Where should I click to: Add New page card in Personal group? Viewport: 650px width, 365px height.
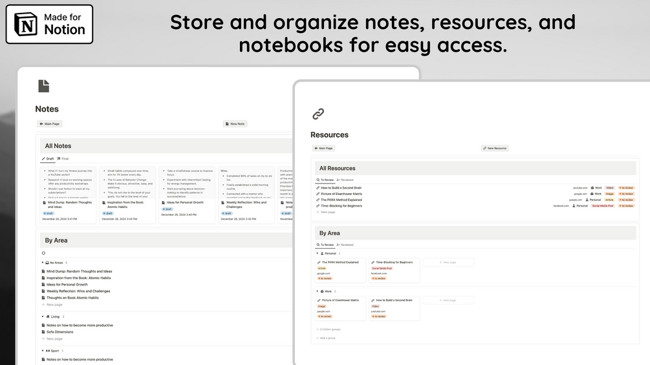448,262
